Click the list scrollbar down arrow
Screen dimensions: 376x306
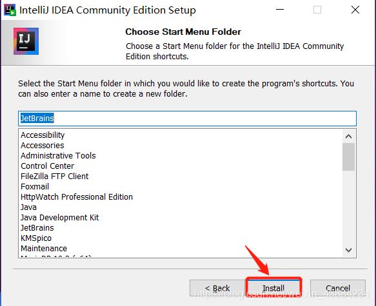pyautogui.click(x=348, y=250)
